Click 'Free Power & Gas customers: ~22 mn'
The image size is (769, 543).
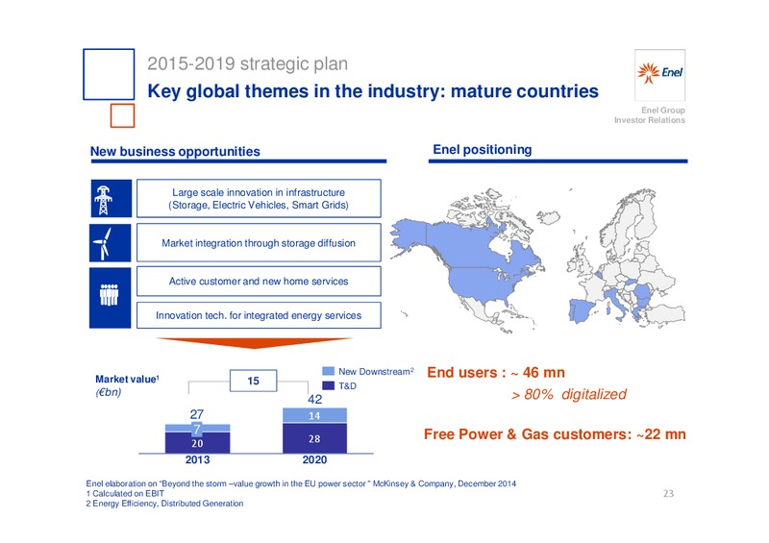tap(555, 434)
